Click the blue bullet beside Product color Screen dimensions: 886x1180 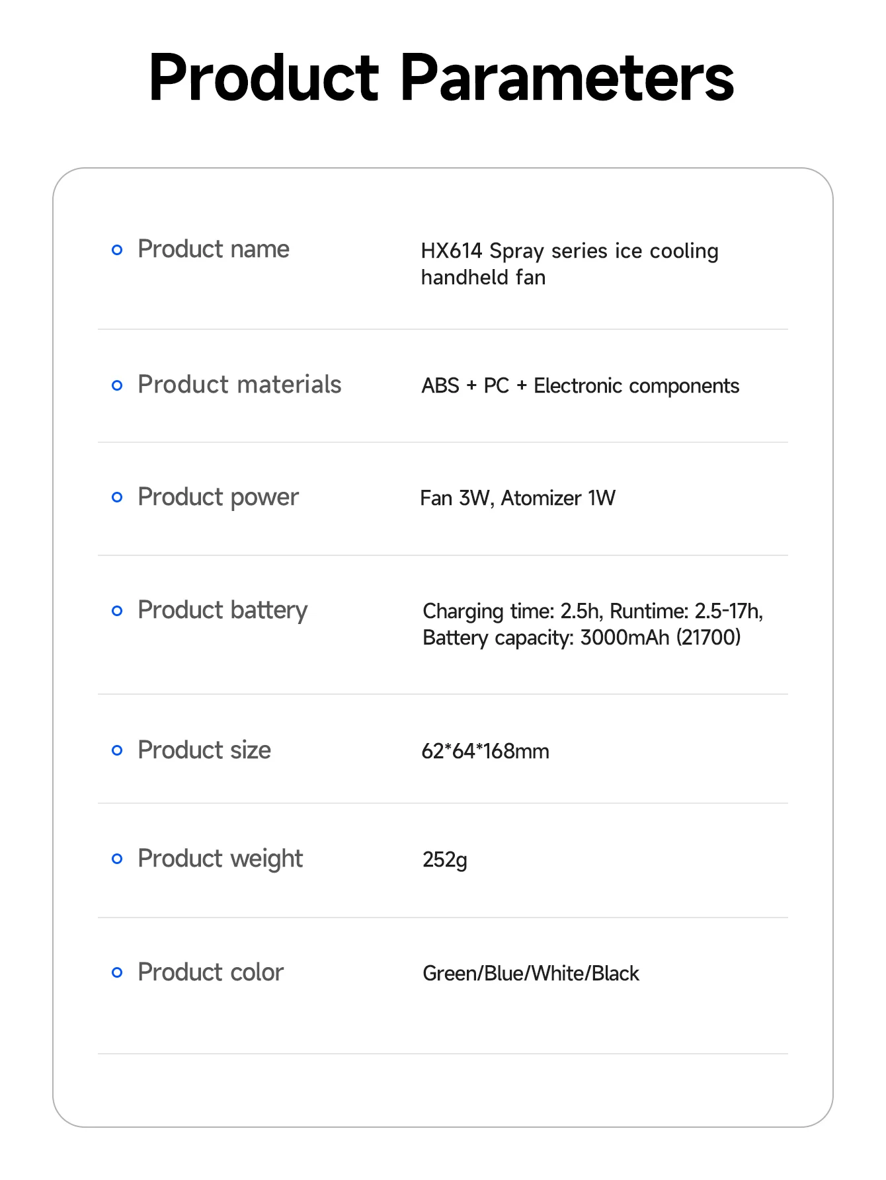(x=117, y=972)
